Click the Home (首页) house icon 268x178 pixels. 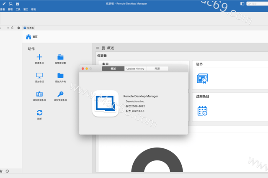pyautogui.click(x=28, y=37)
